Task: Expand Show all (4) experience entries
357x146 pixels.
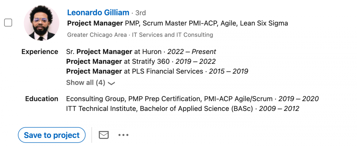Action: click(86, 83)
